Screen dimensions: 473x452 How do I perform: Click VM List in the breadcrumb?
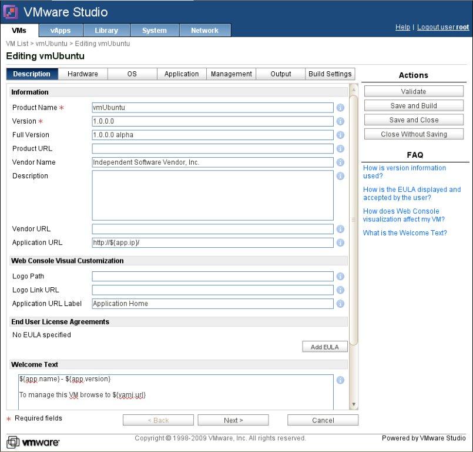point(17,44)
